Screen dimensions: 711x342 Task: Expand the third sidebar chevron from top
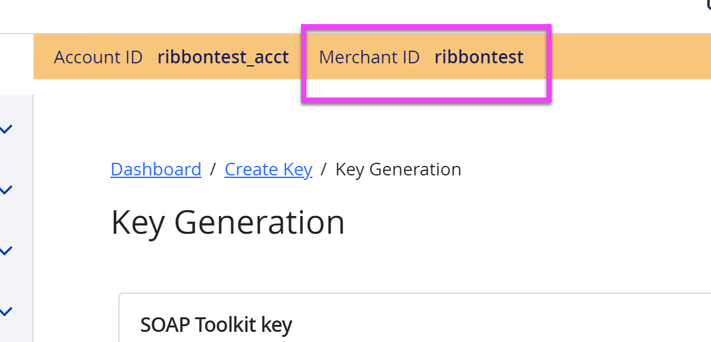(x=6, y=251)
